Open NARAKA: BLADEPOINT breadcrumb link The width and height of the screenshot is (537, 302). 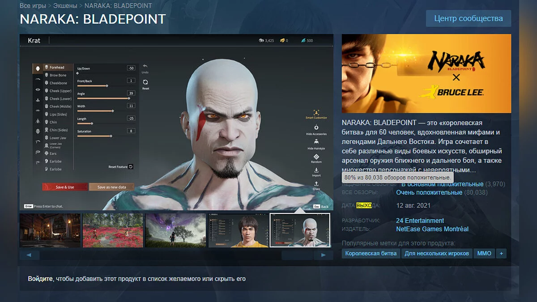[118, 6]
